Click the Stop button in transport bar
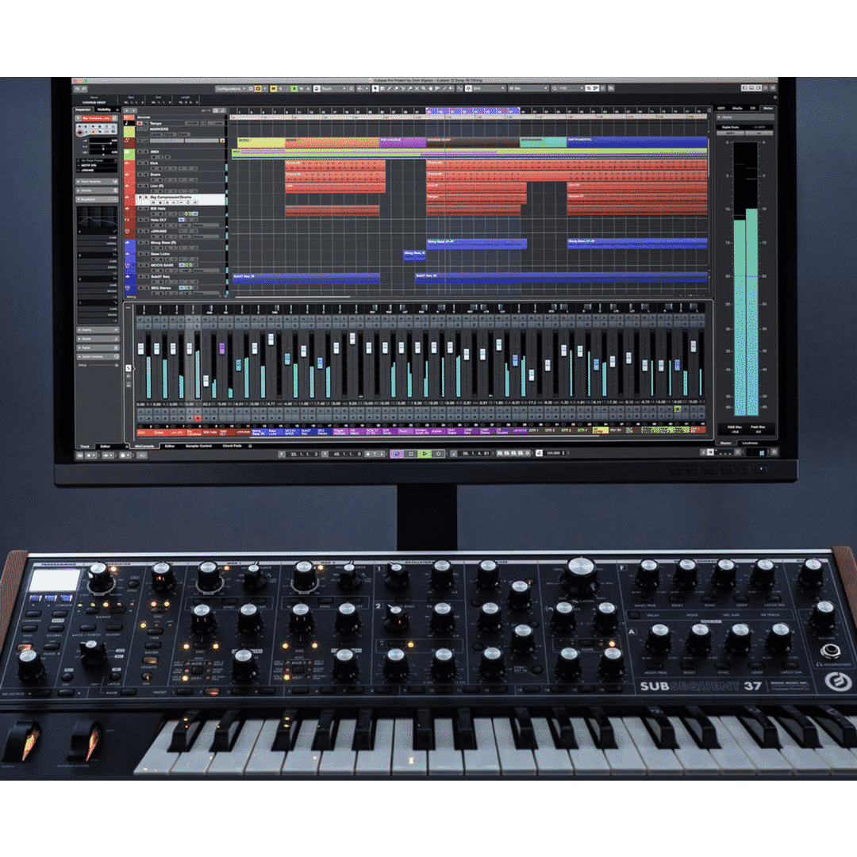This screenshot has width=857, height=857. pyautogui.click(x=412, y=454)
